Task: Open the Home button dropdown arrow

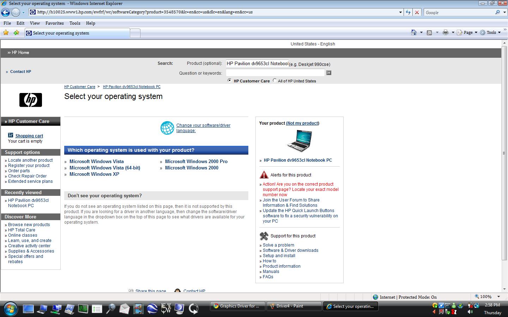Action: (421, 32)
